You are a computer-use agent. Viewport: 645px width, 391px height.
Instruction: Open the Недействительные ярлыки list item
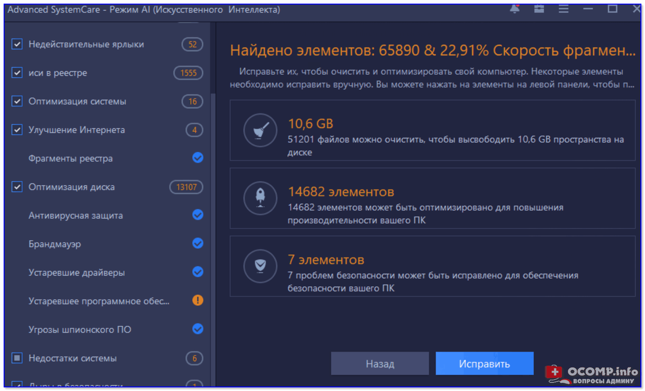click(86, 44)
